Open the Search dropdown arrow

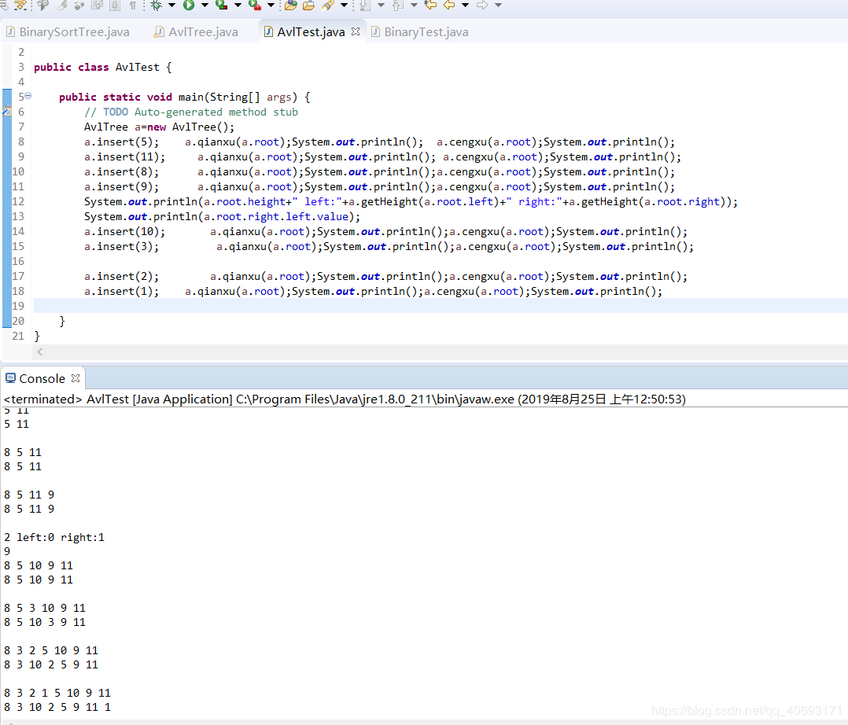pyautogui.click(x=344, y=6)
